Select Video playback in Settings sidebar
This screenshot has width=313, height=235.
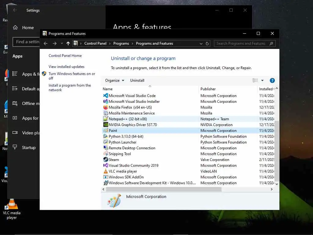pos(31,133)
